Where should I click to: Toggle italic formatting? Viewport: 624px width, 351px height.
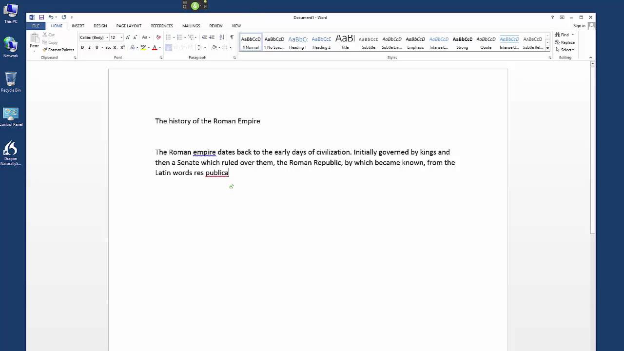point(89,47)
